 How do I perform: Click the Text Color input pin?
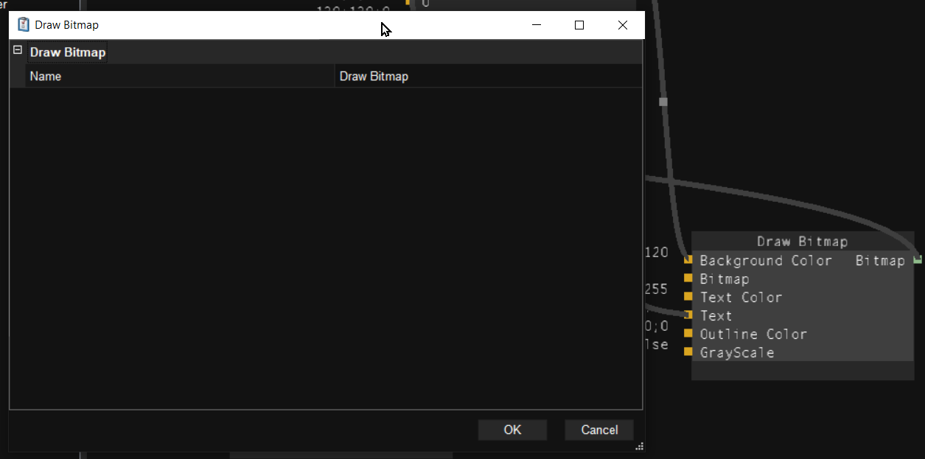click(x=688, y=297)
